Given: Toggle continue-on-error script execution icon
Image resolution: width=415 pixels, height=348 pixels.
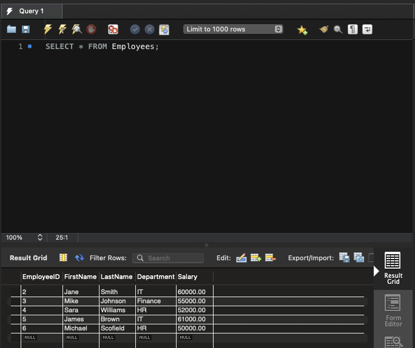Looking at the screenshot, I should coord(113,29).
